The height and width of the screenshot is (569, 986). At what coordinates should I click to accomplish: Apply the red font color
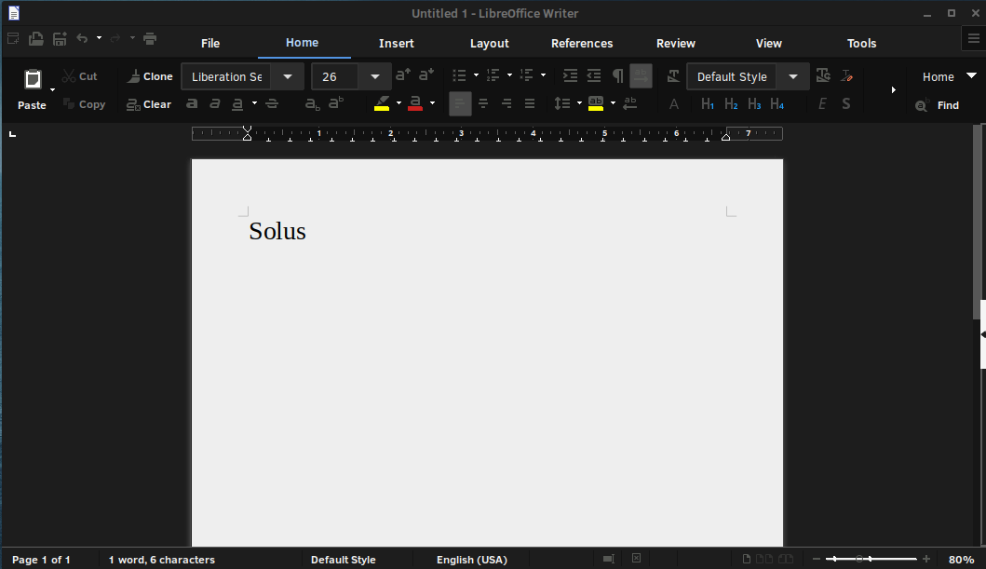pos(415,103)
